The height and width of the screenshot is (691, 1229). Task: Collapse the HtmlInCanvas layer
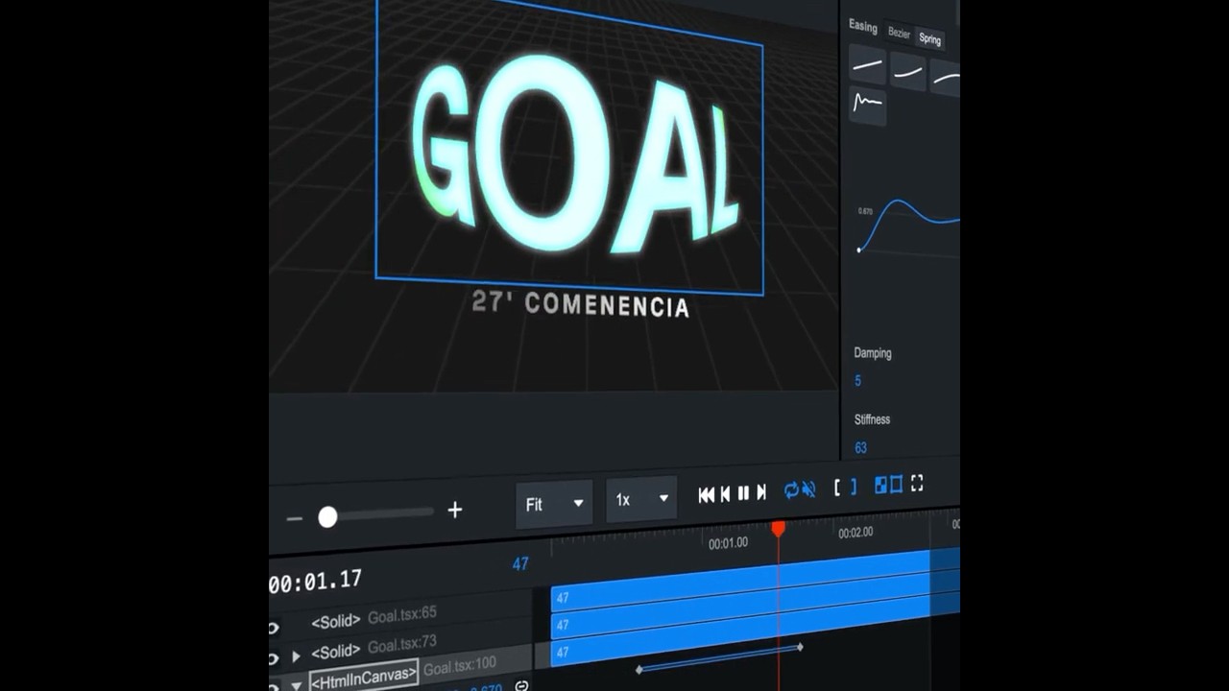click(x=297, y=685)
